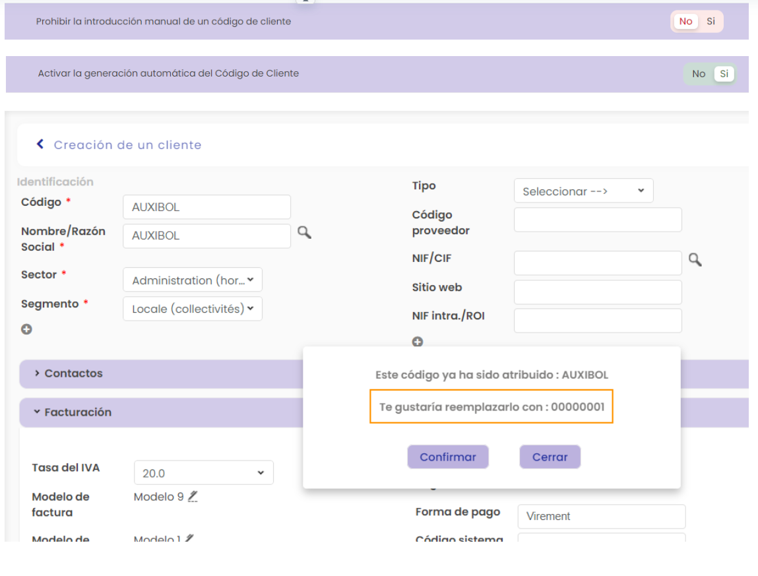Open the Segmento dropdown
This screenshot has height=576, width=758.
click(193, 309)
